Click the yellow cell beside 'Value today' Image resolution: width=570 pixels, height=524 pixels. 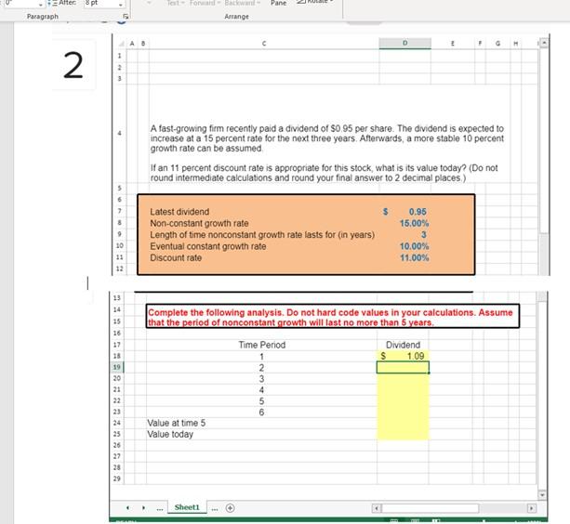click(403, 434)
